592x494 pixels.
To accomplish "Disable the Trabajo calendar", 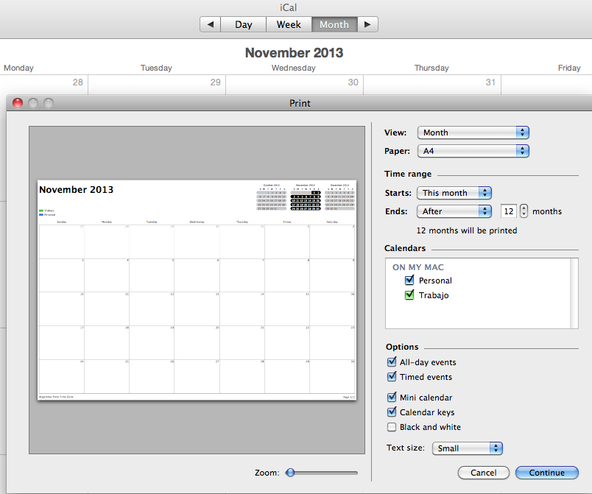I will 410,295.
